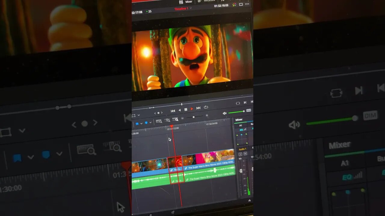
Task: Click the red Play forward button
Action: click(x=192, y=109)
